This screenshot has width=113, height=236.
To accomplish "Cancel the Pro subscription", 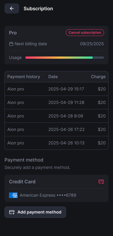I will pos(85,33).
